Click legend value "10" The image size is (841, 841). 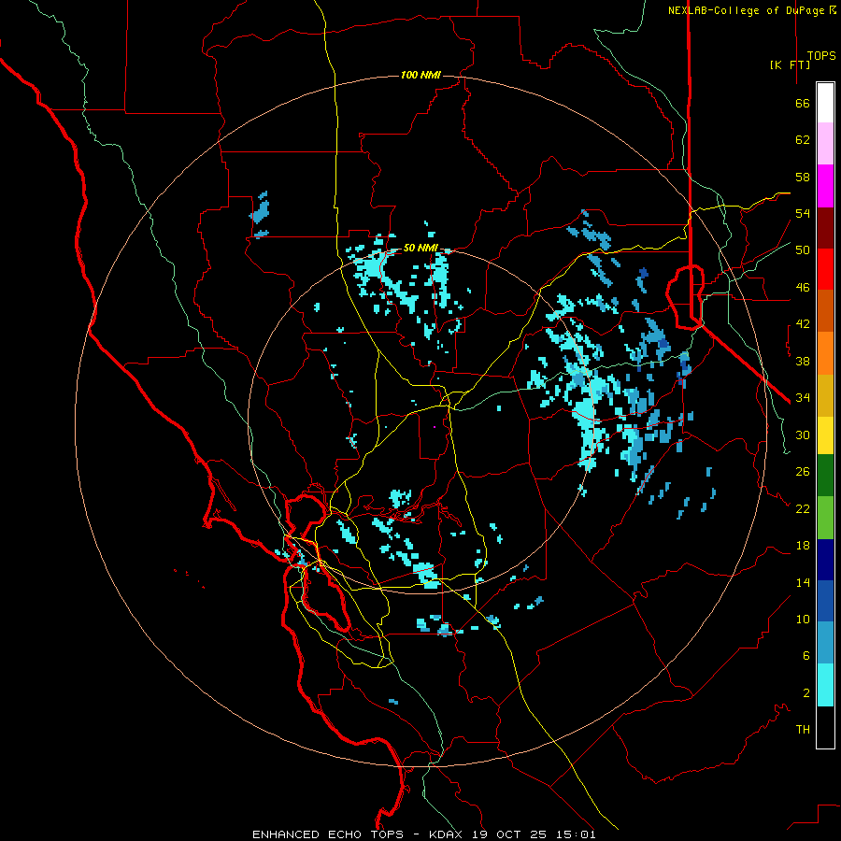click(803, 619)
